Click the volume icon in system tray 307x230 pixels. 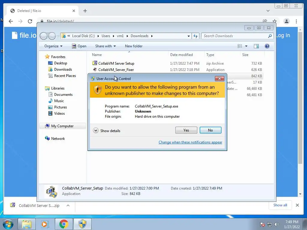point(277,224)
